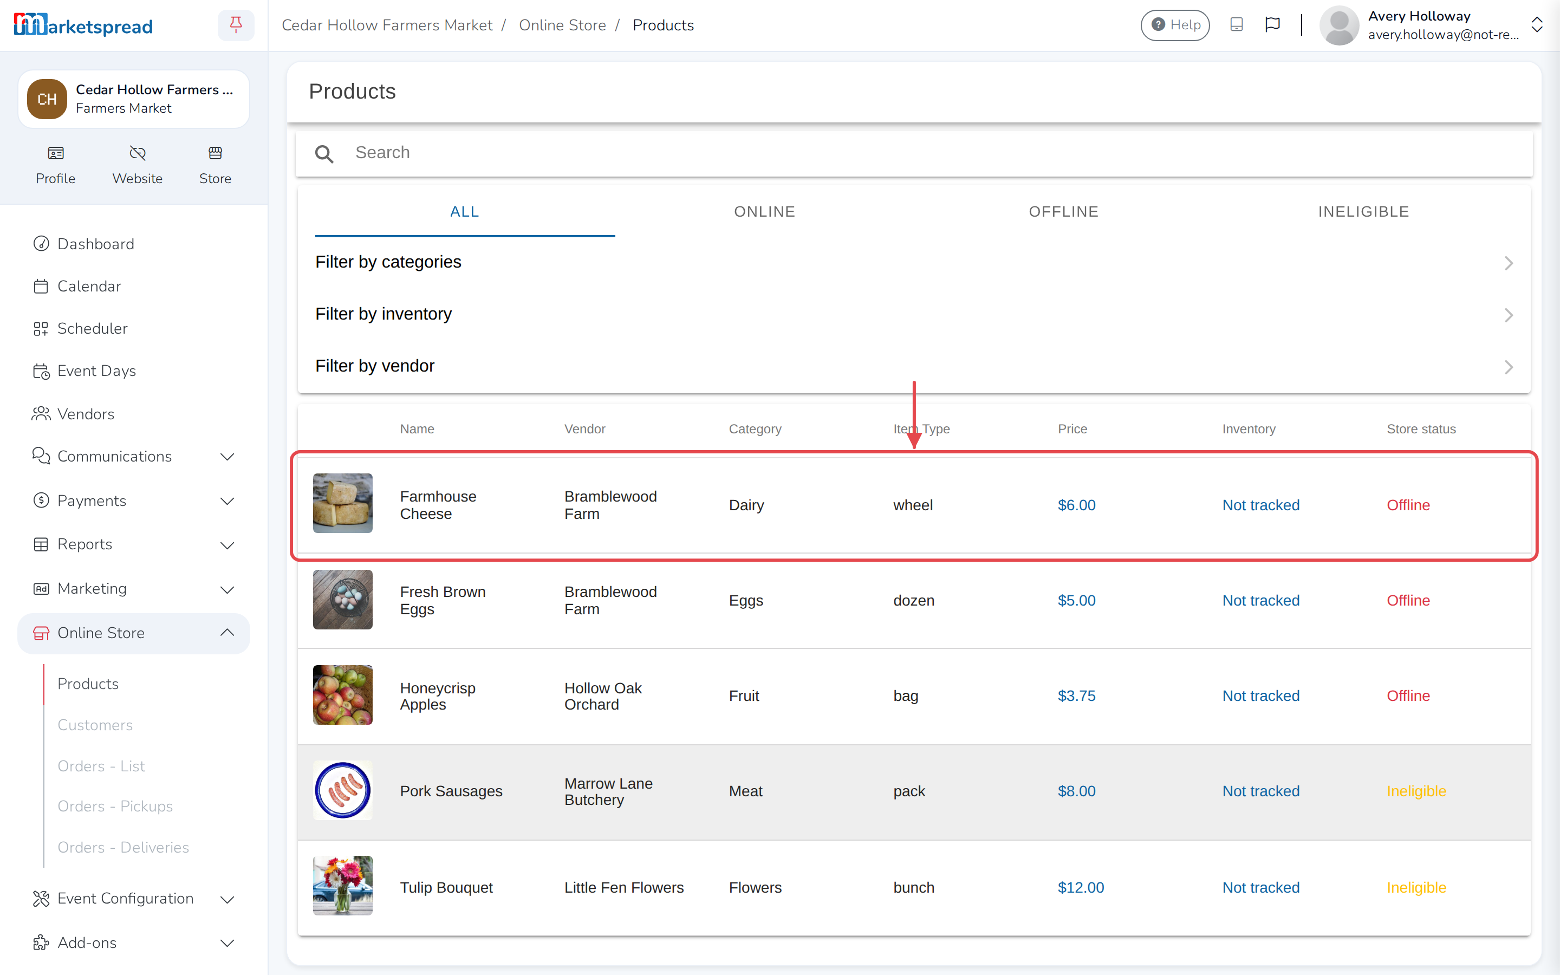This screenshot has height=975, width=1560.
Task: Open Orders - Pickups submenu item
Action: [x=115, y=806]
